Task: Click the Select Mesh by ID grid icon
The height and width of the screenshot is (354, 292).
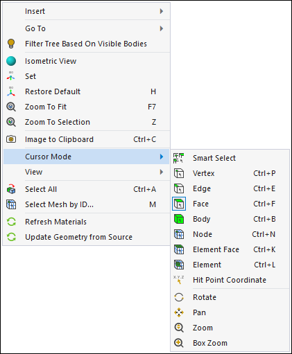Action: 11,204
